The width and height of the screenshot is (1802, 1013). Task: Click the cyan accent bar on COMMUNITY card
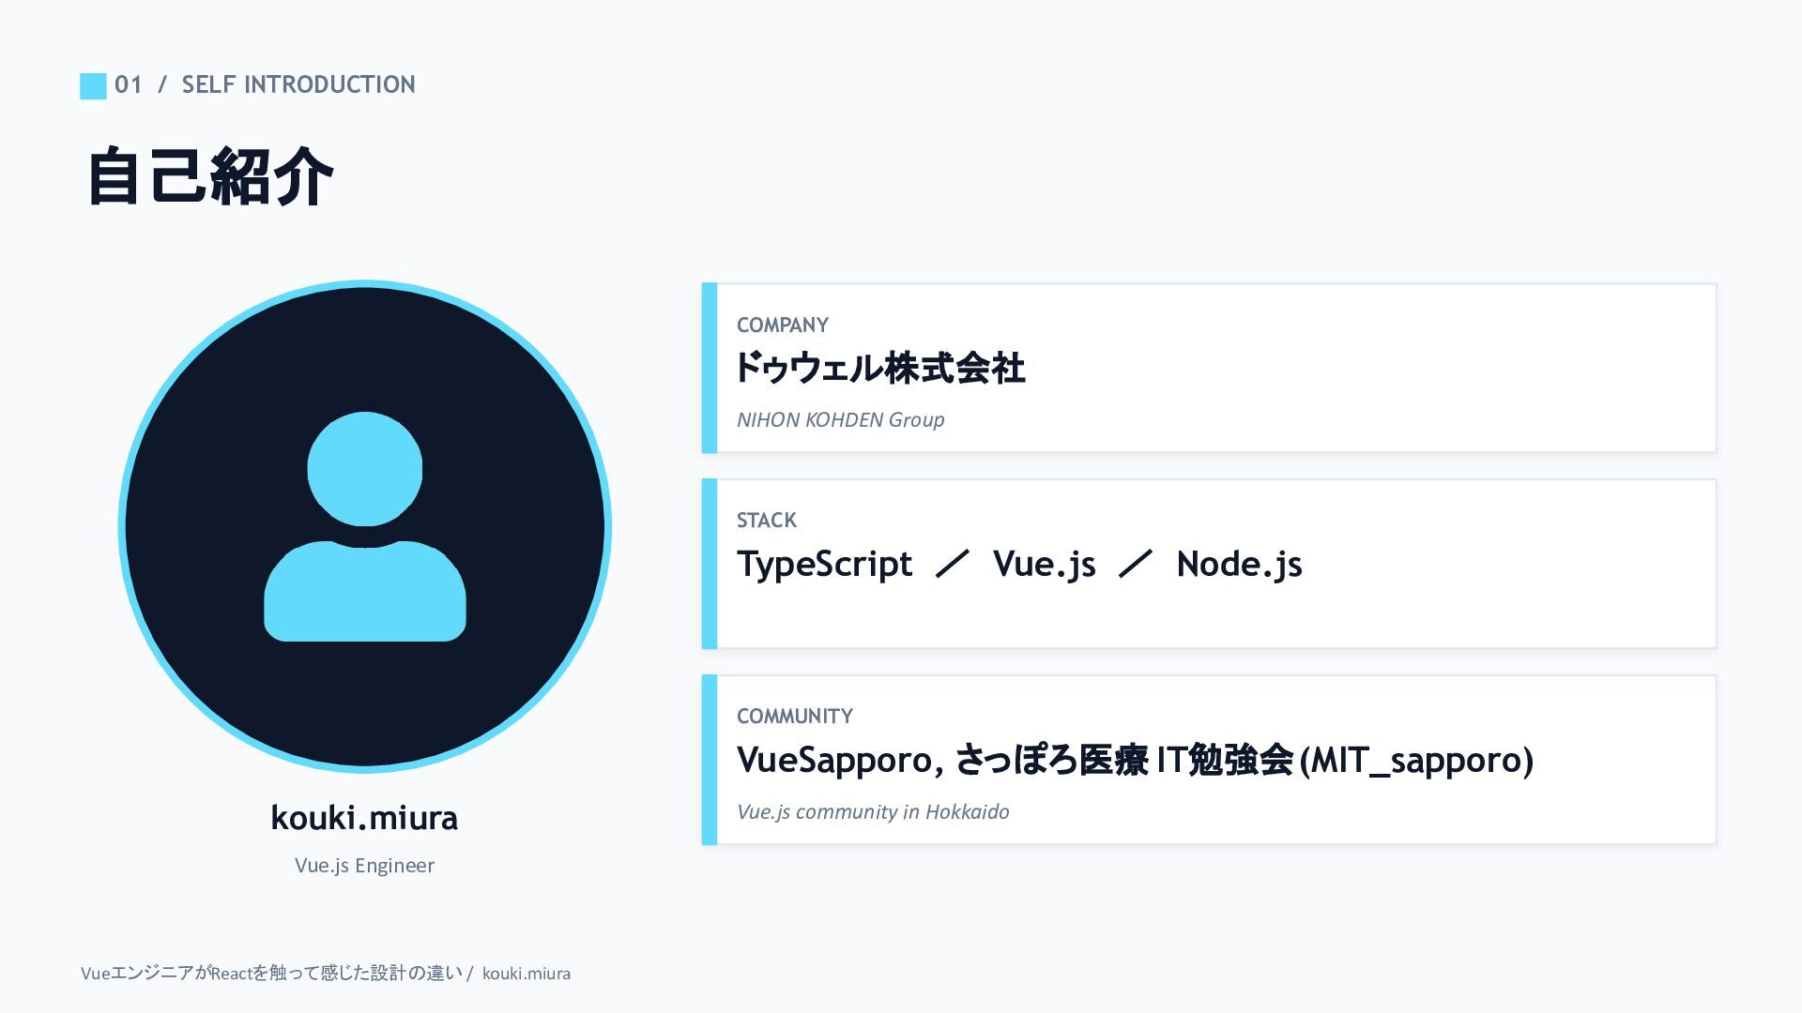710,760
